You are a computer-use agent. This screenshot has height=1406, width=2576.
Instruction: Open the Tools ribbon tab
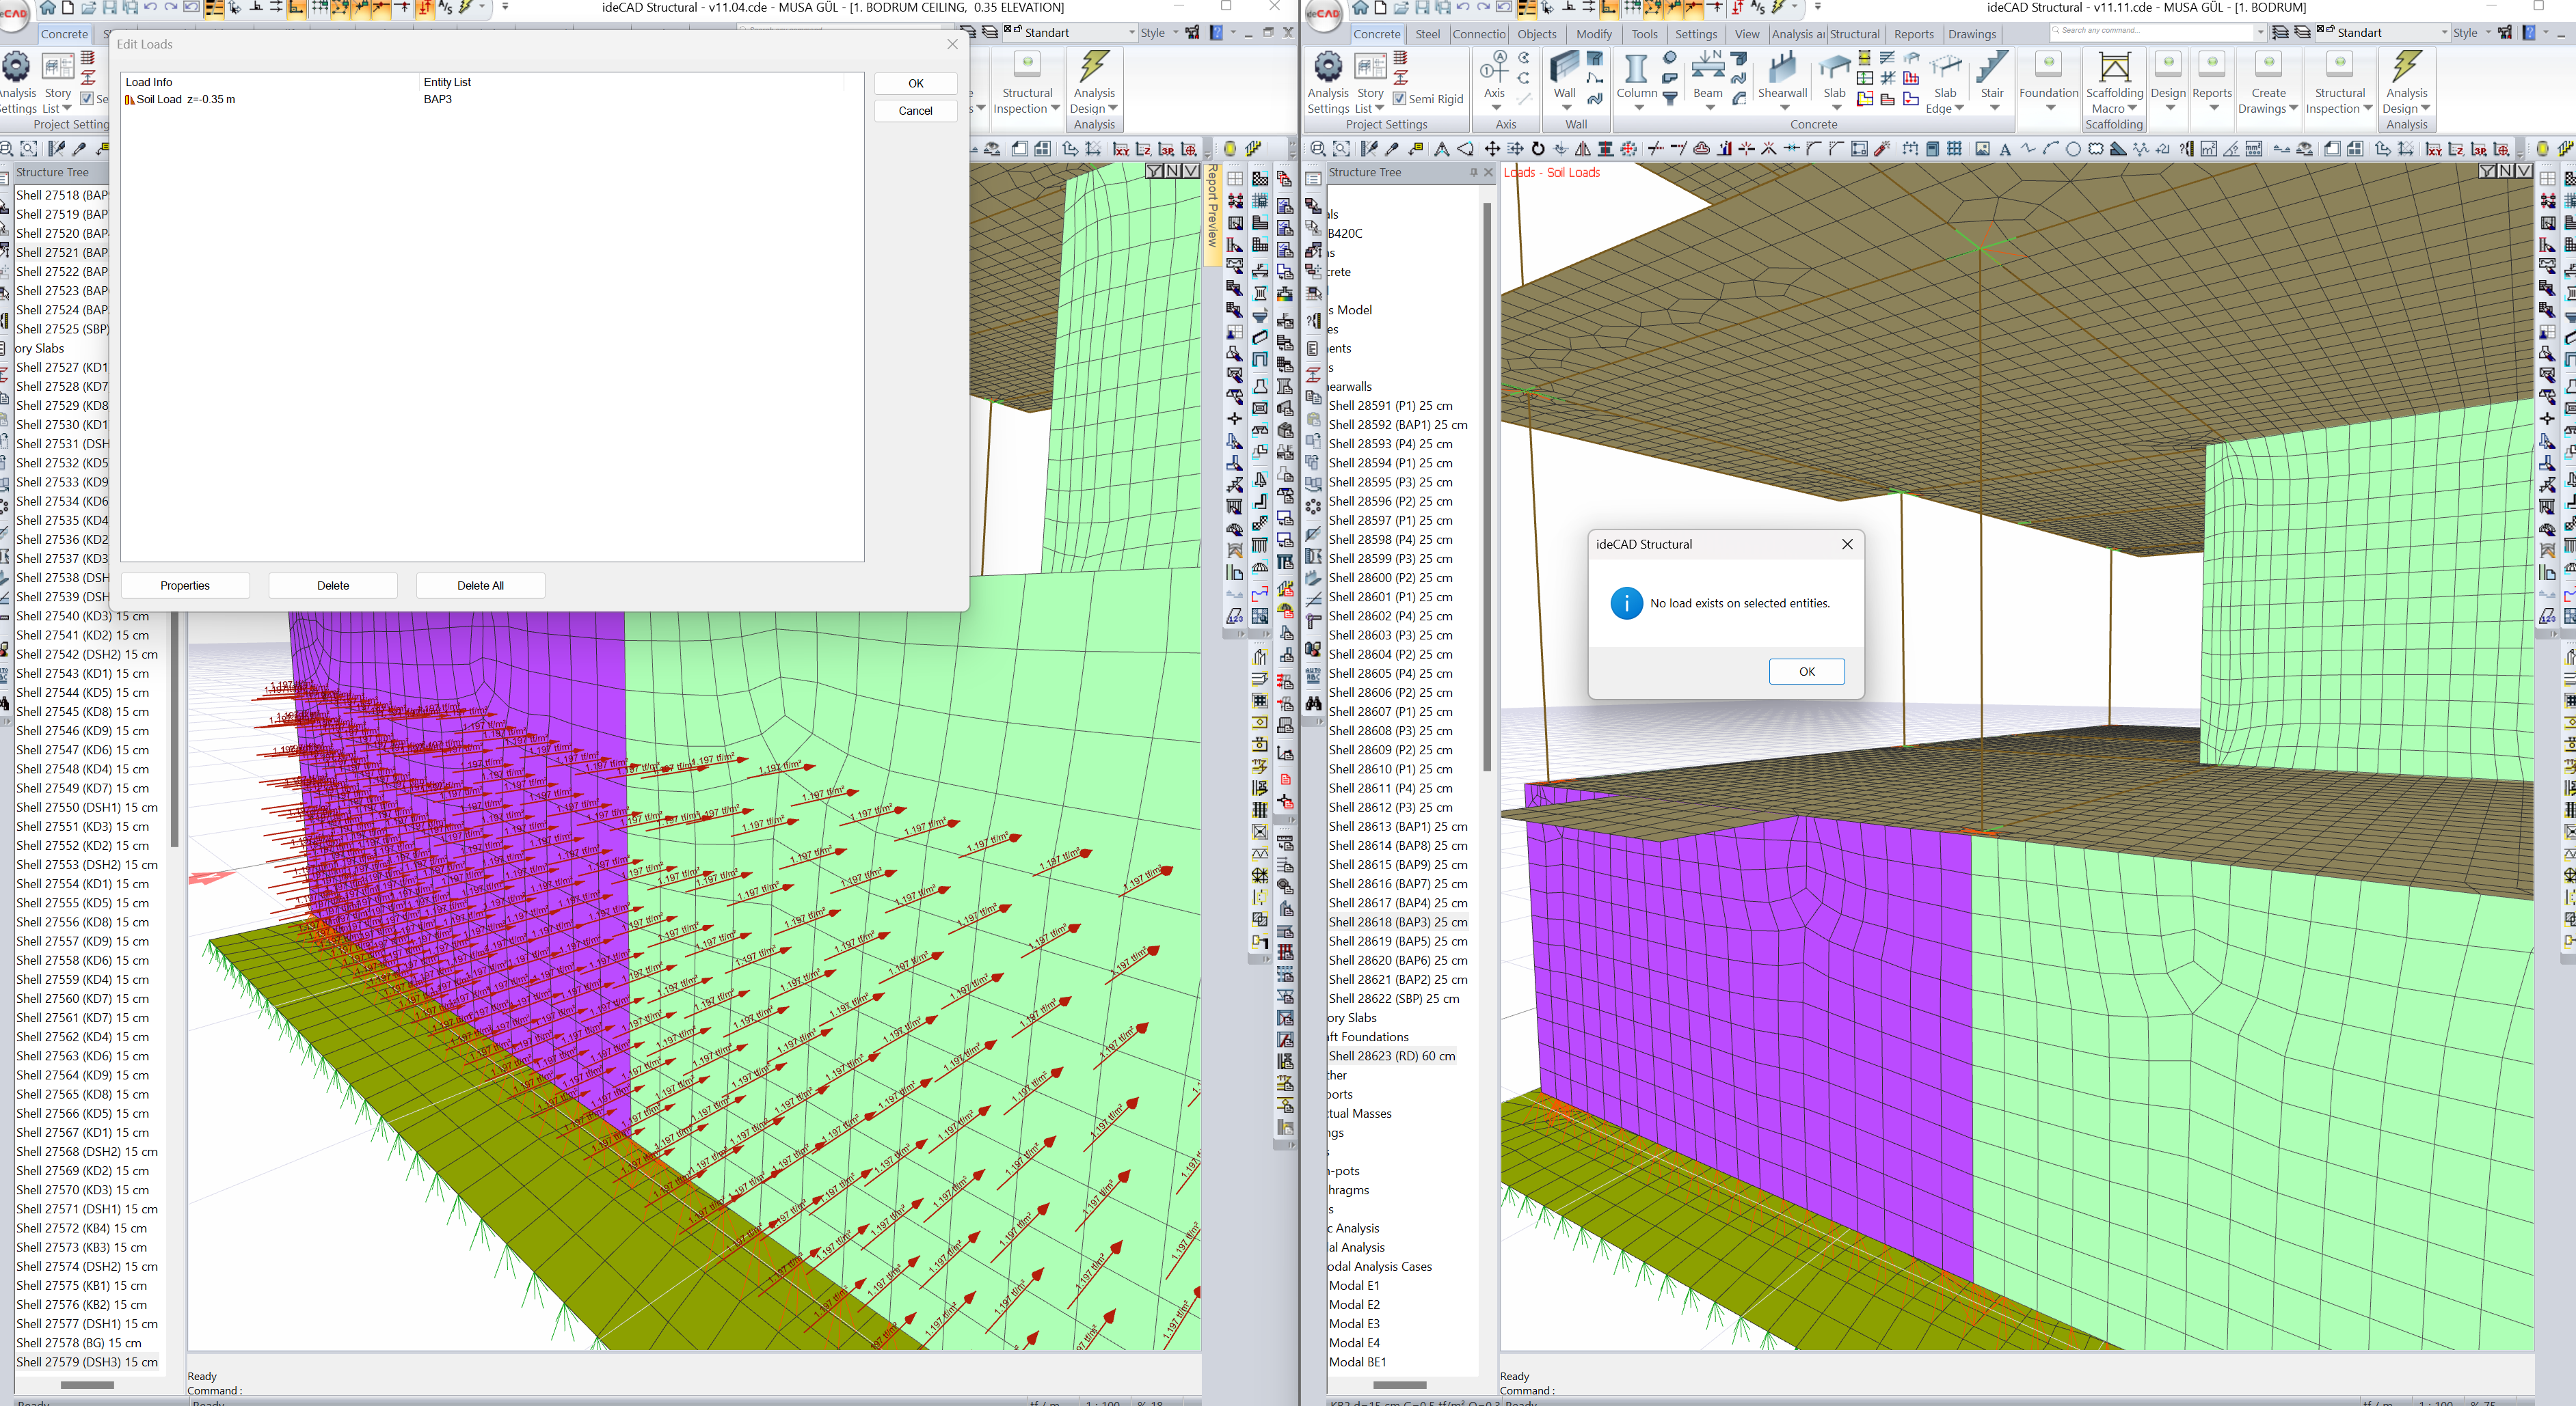tap(1644, 34)
